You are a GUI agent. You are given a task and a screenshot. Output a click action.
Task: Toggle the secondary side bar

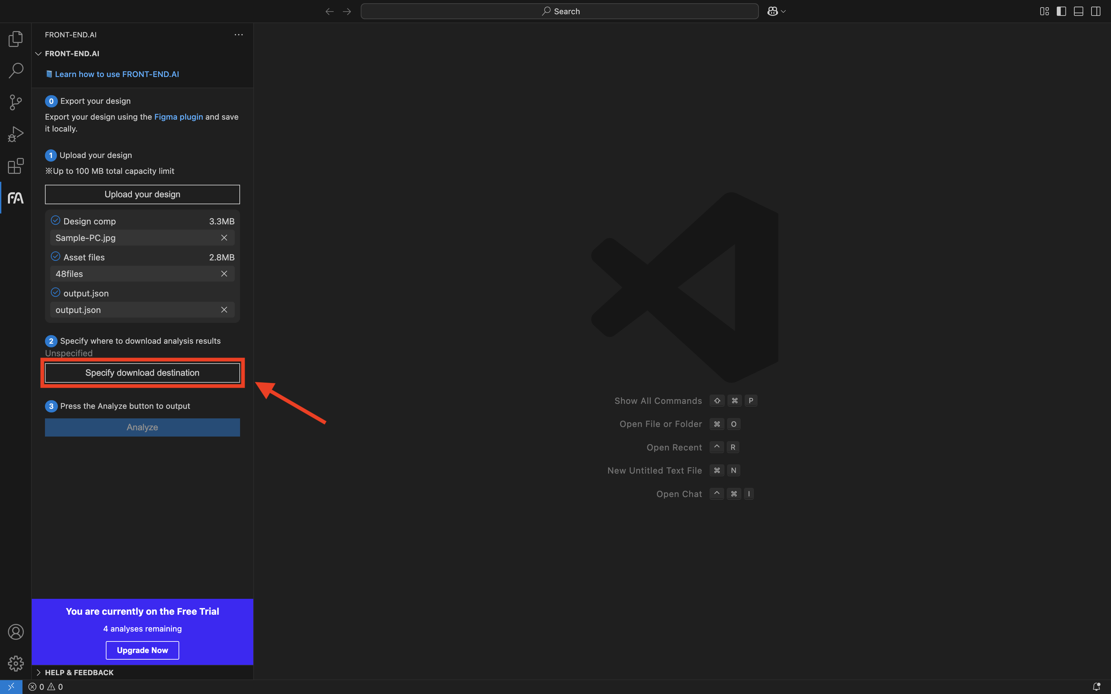[x=1096, y=12]
